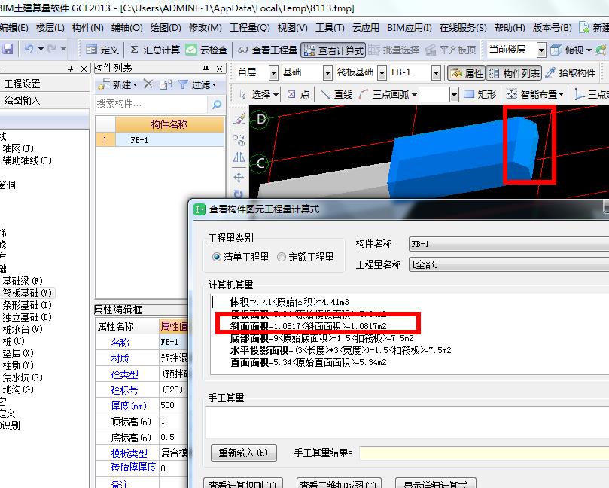
Task: Pin the 构件列表 panel
Action: tap(206, 69)
